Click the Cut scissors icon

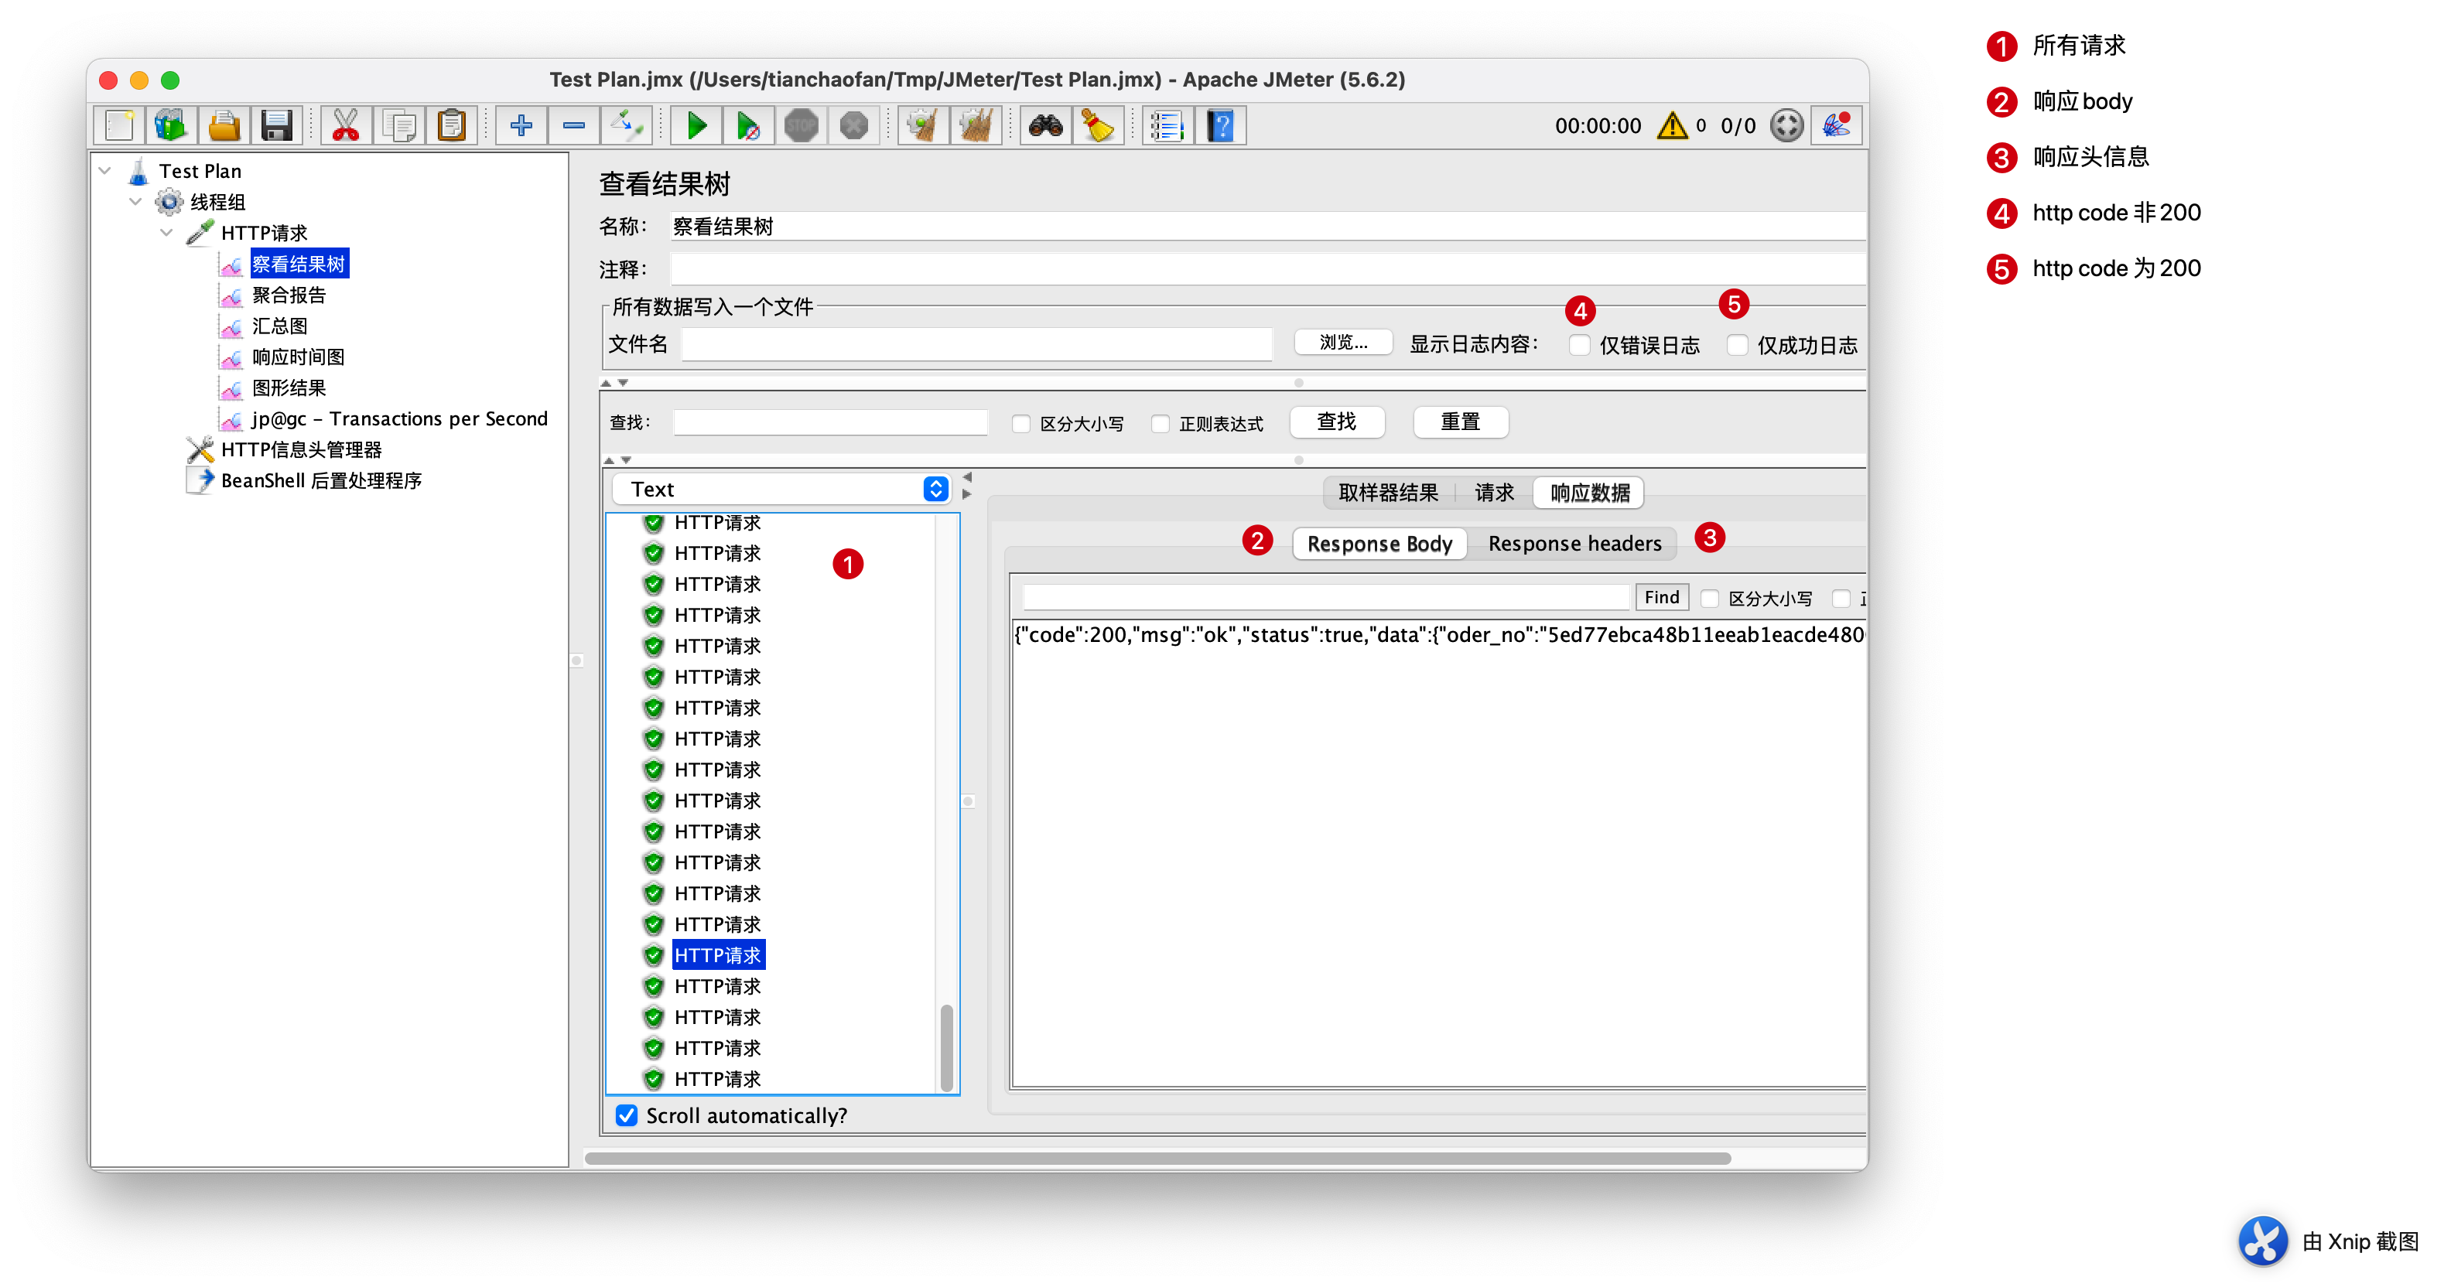pos(345,125)
